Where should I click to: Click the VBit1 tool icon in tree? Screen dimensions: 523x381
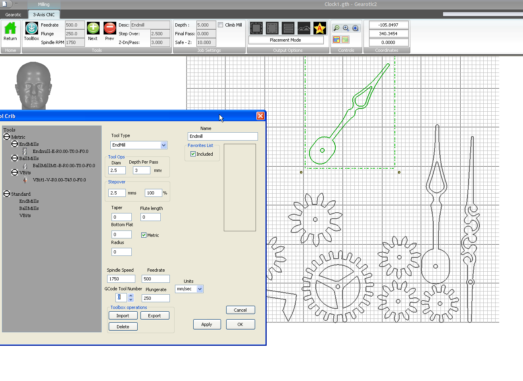[x=25, y=180]
